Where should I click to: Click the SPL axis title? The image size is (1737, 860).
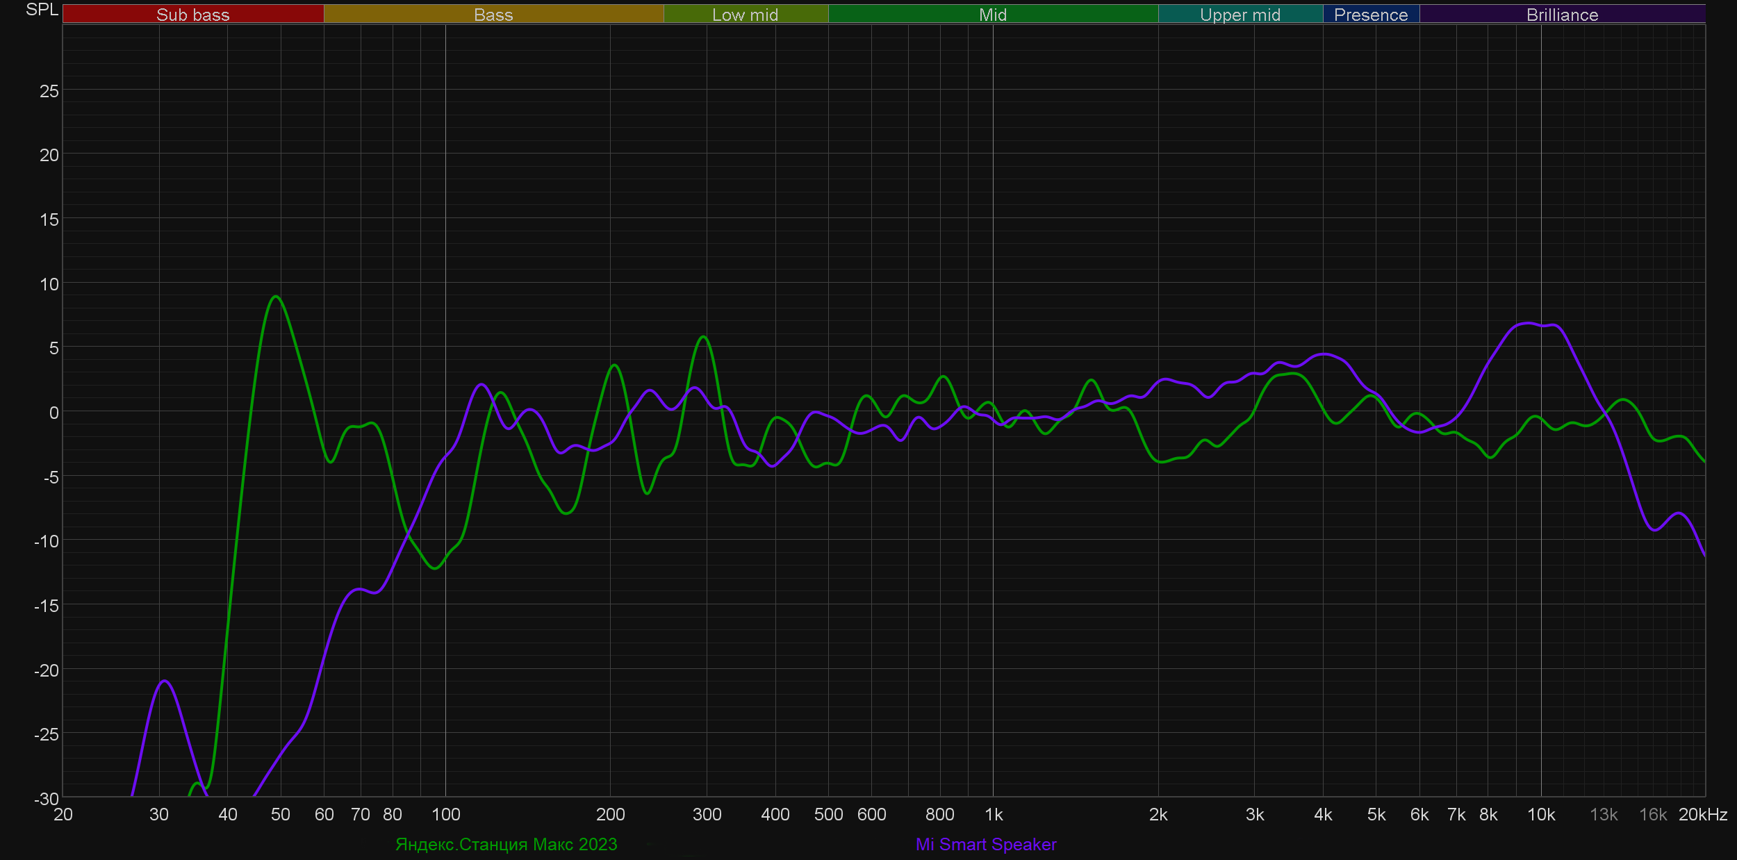coord(42,10)
